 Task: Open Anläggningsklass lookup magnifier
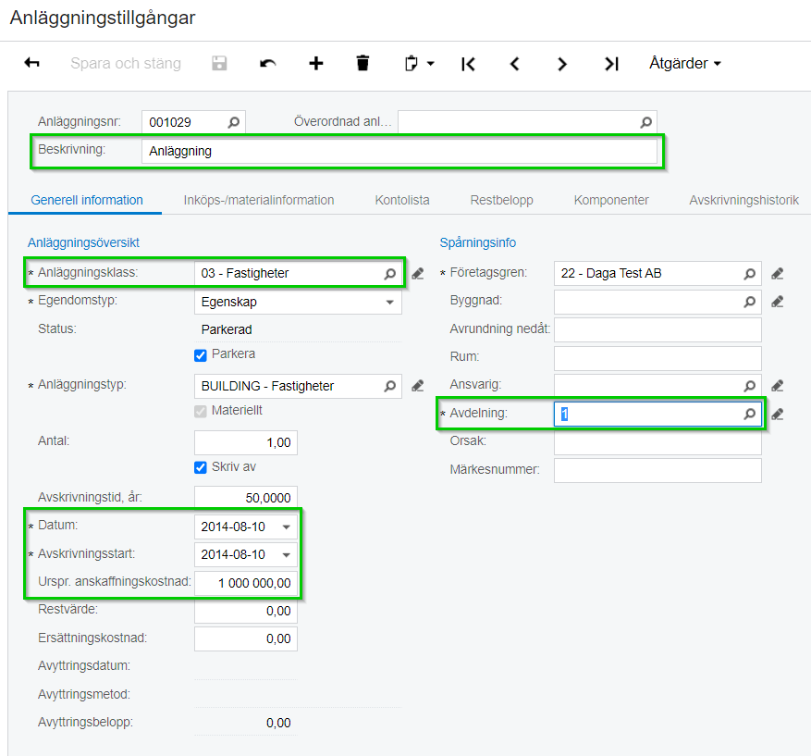click(390, 273)
